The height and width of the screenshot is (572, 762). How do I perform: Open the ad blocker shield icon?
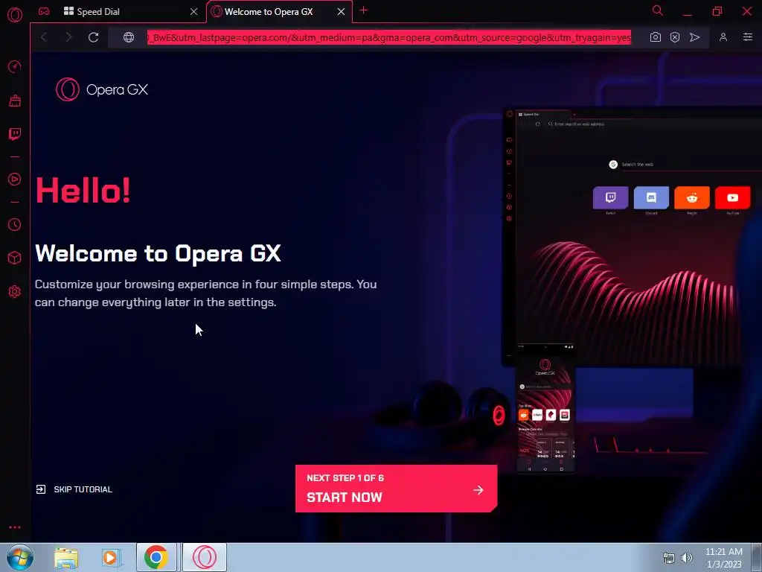click(x=675, y=37)
